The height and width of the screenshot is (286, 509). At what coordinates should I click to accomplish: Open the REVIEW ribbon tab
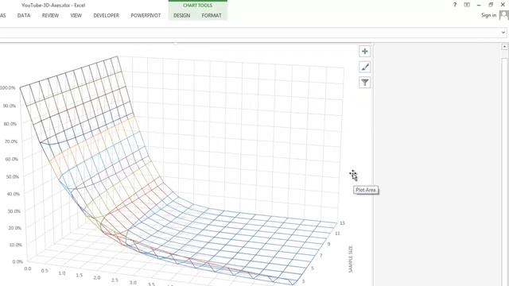click(x=50, y=15)
